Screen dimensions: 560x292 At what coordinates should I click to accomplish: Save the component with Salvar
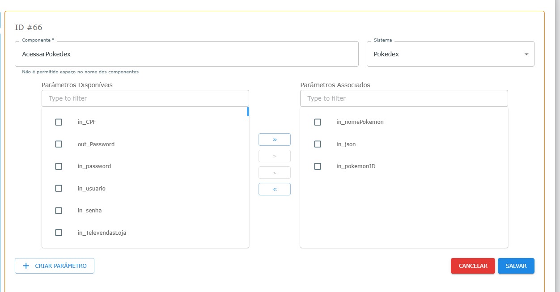516,266
